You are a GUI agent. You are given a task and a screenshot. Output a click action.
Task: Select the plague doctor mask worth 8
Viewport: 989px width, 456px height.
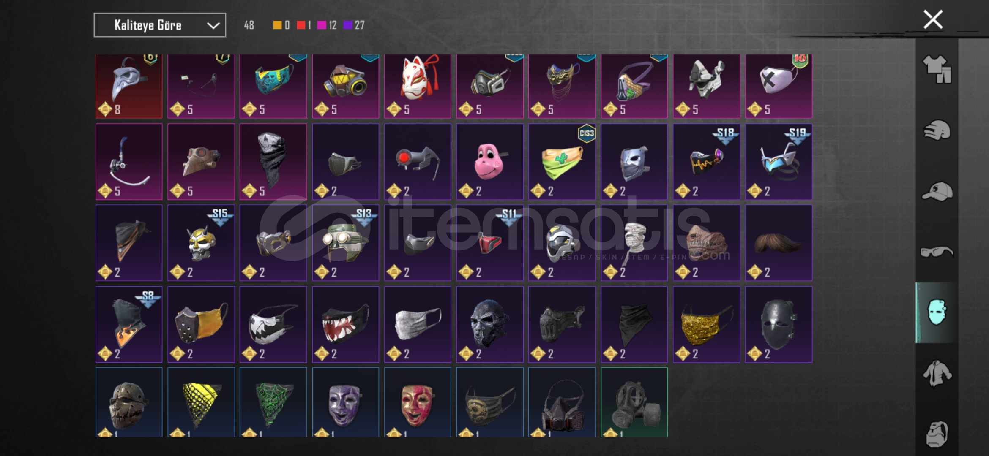129,86
